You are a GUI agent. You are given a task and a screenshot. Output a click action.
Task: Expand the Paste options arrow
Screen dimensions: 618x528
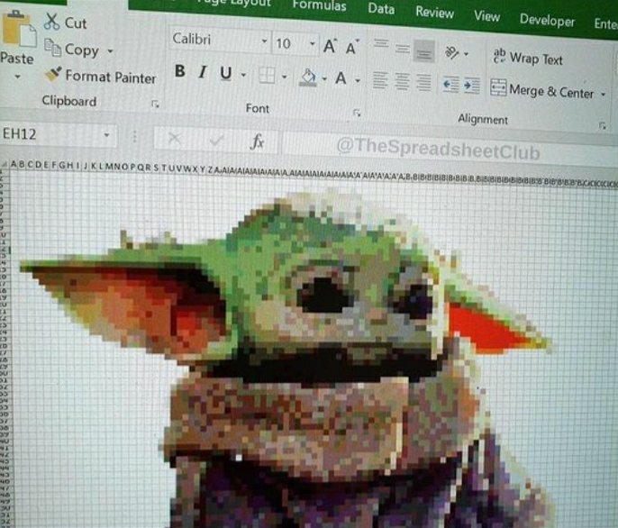click(x=17, y=77)
